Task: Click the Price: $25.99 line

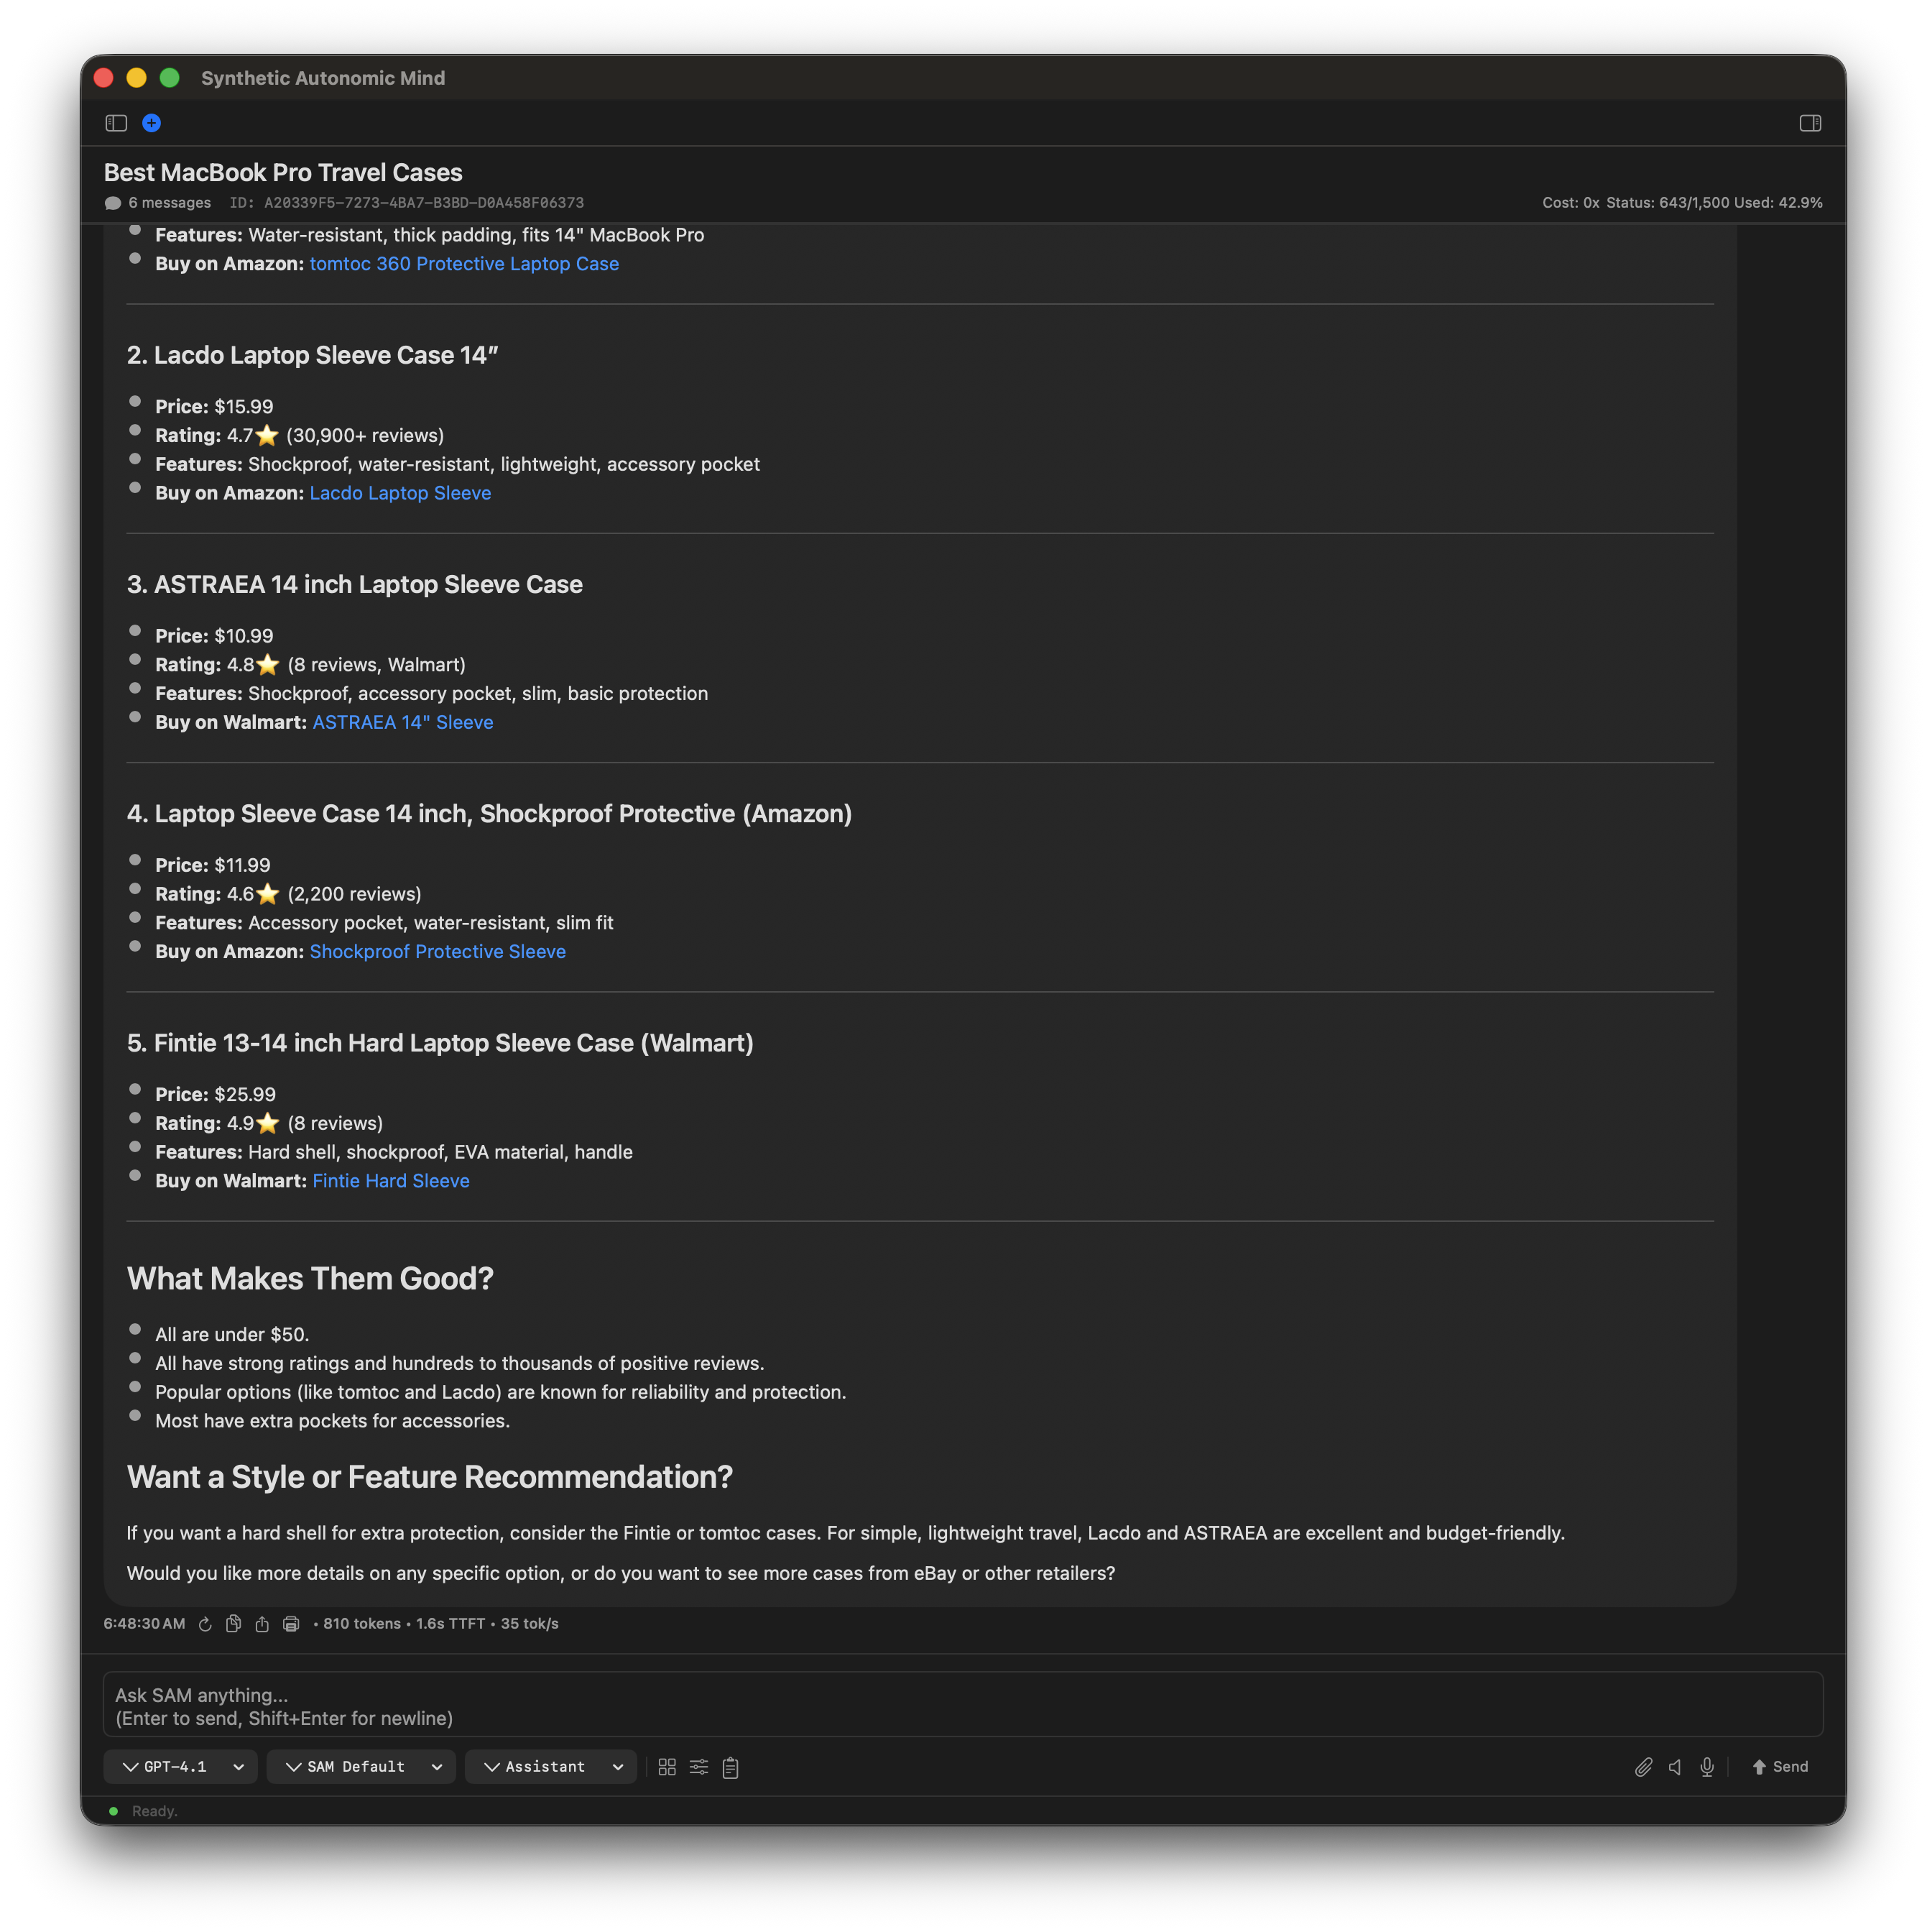Action: pos(215,1095)
